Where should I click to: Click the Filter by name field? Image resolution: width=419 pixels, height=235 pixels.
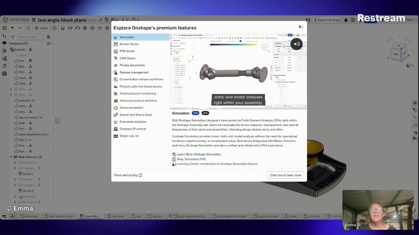click(x=30, y=37)
